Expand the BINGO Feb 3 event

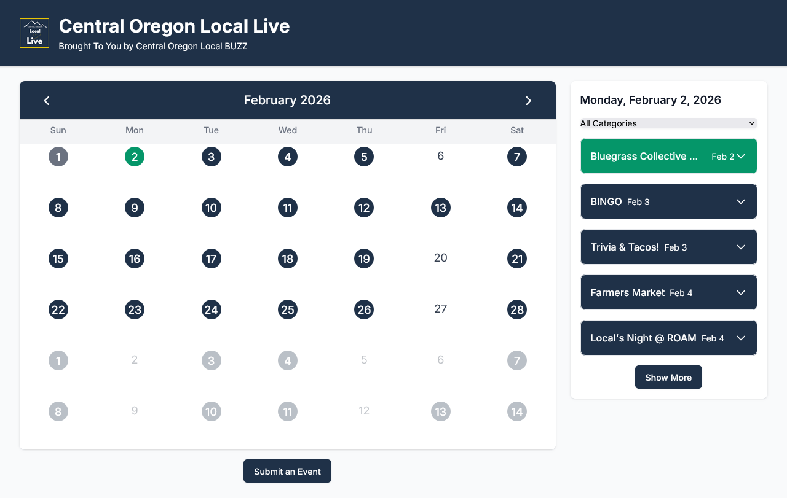pyautogui.click(x=668, y=201)
